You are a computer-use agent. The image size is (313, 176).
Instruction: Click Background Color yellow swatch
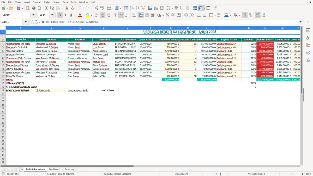coord(88,15)
